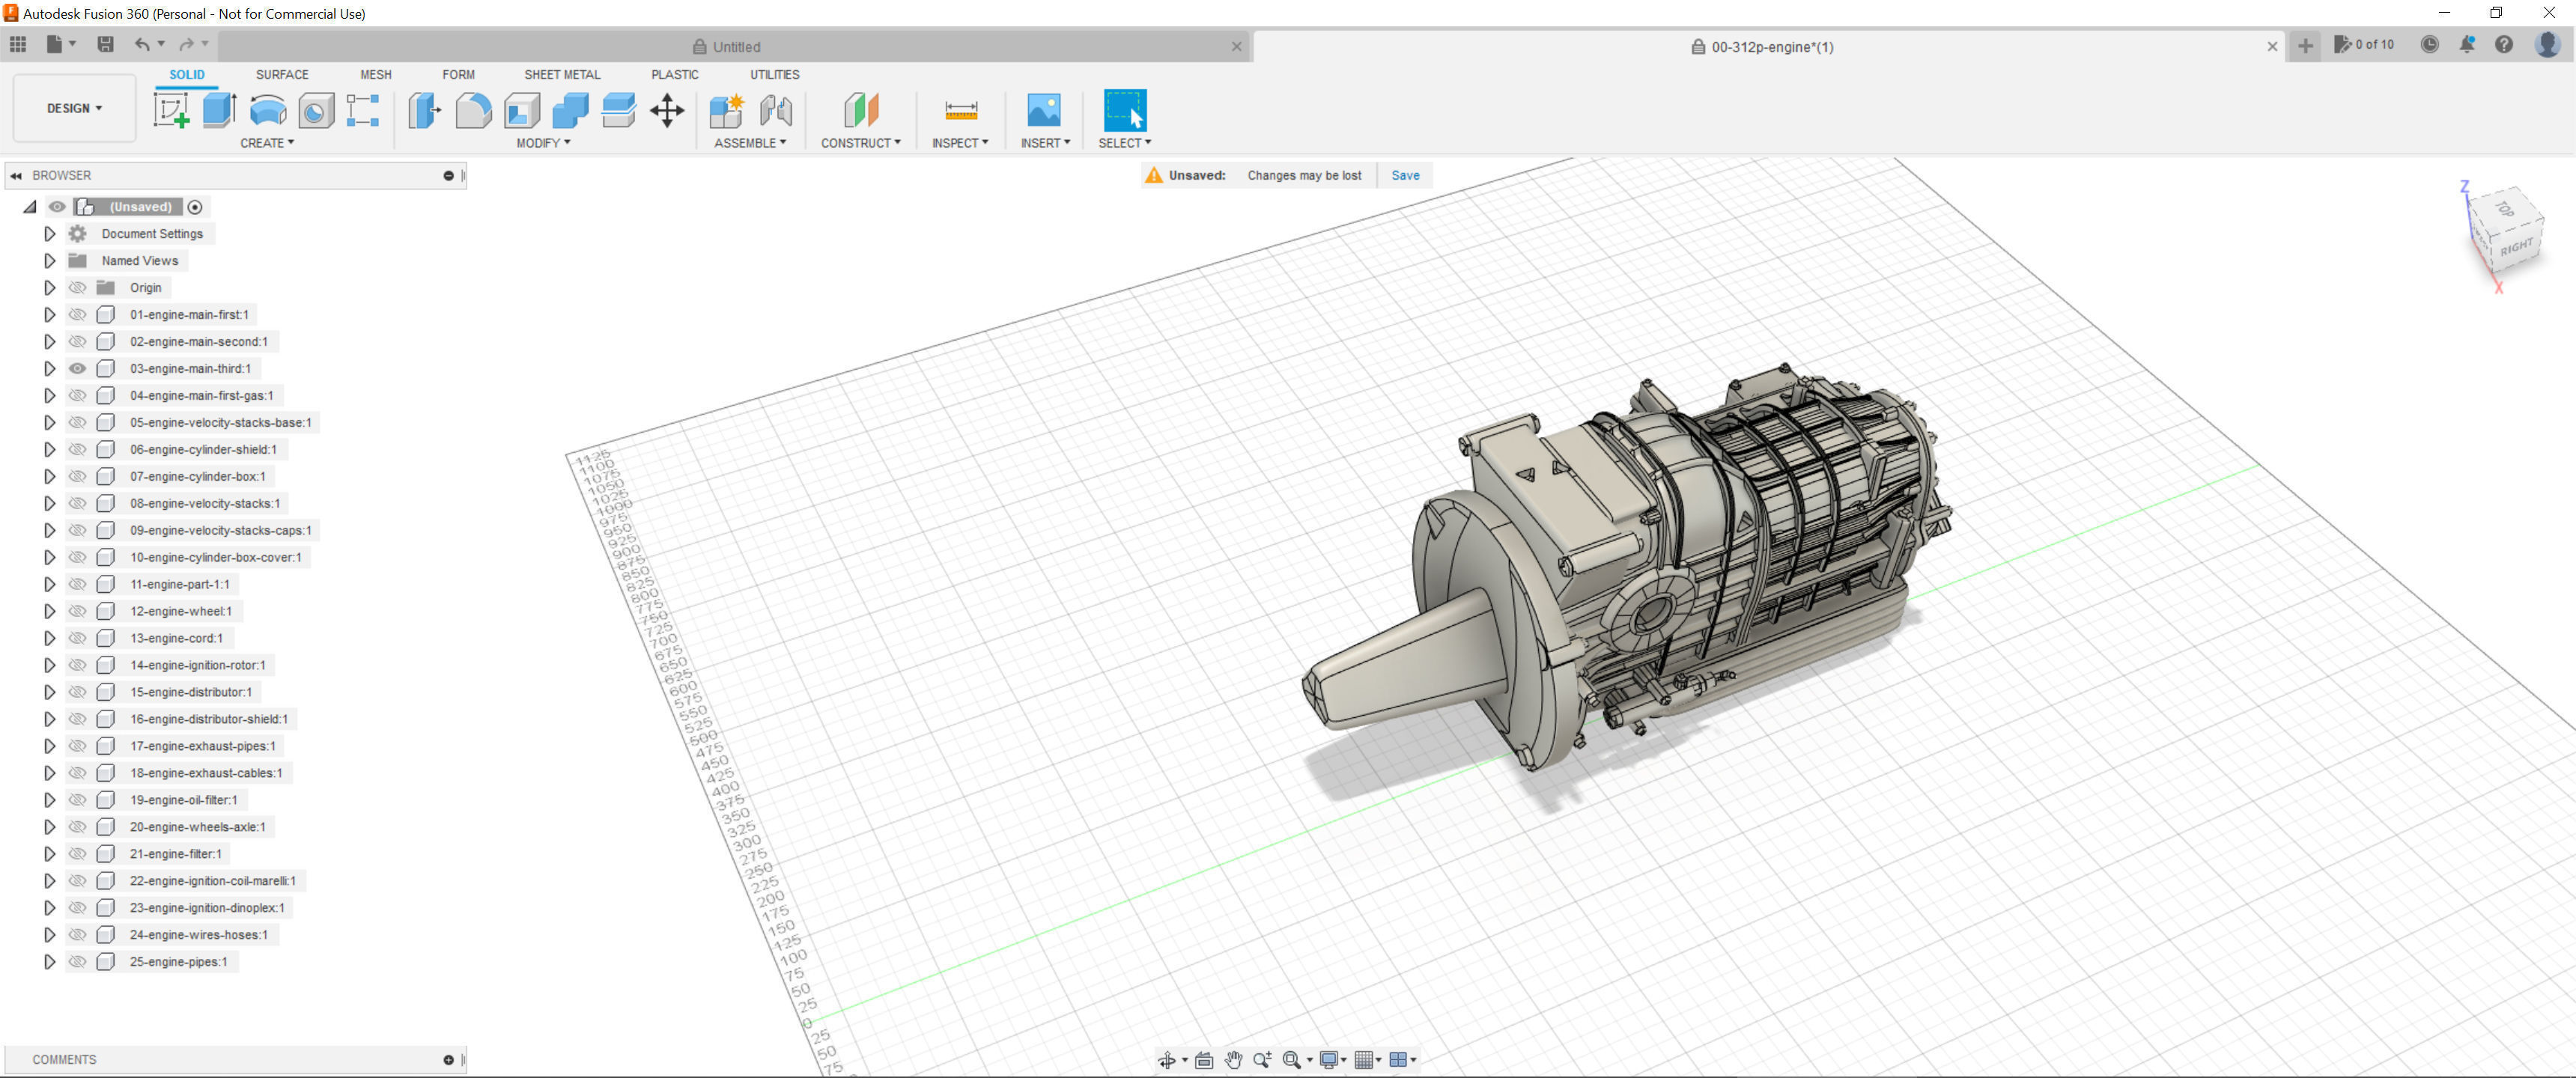Screen dimensions: 2576x1078
Task: Open the CONSTRUCT dropdown menu
Action: click(860, 143)
